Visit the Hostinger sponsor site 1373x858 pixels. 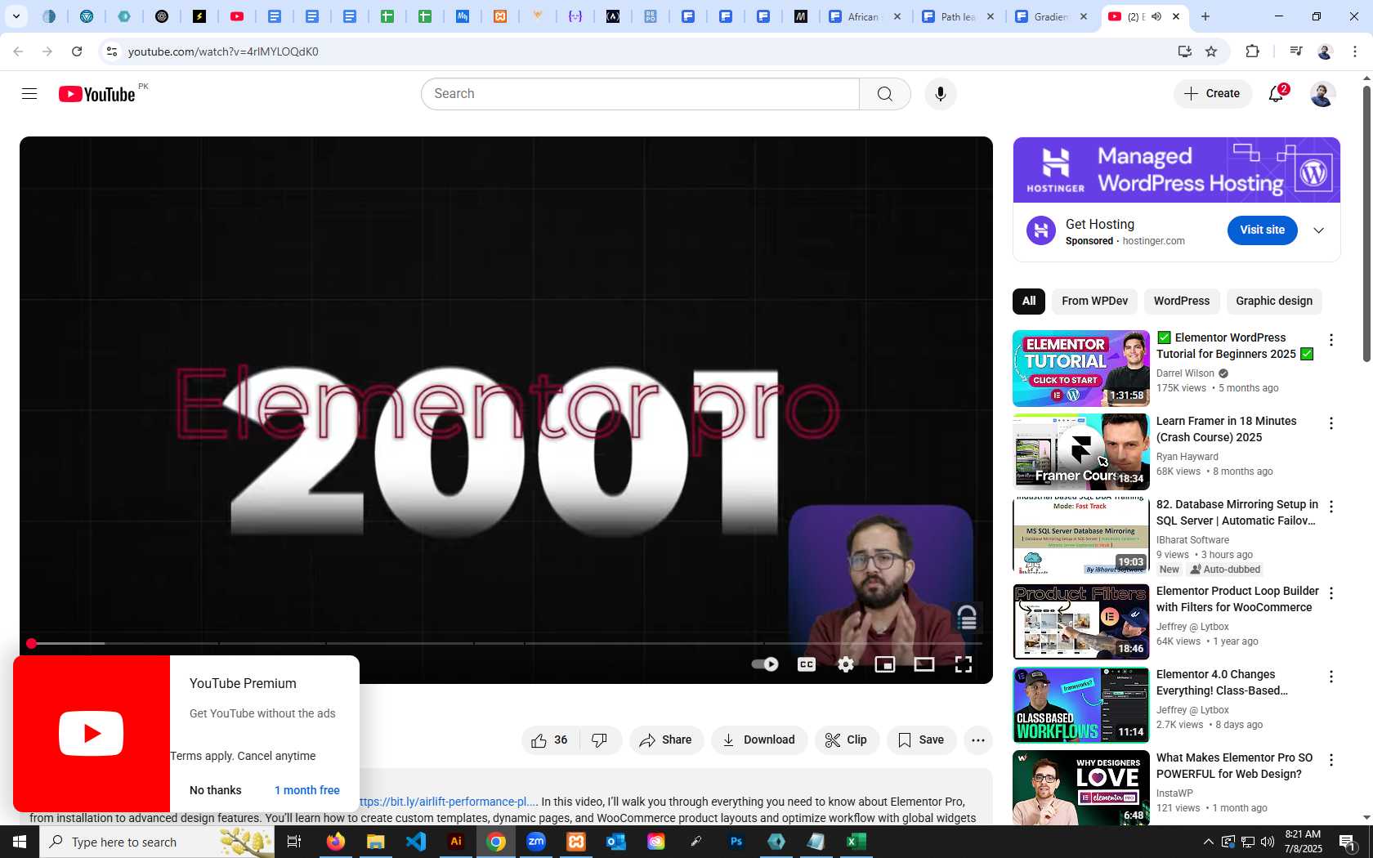pyautogui.click(x=1262, y=230)
